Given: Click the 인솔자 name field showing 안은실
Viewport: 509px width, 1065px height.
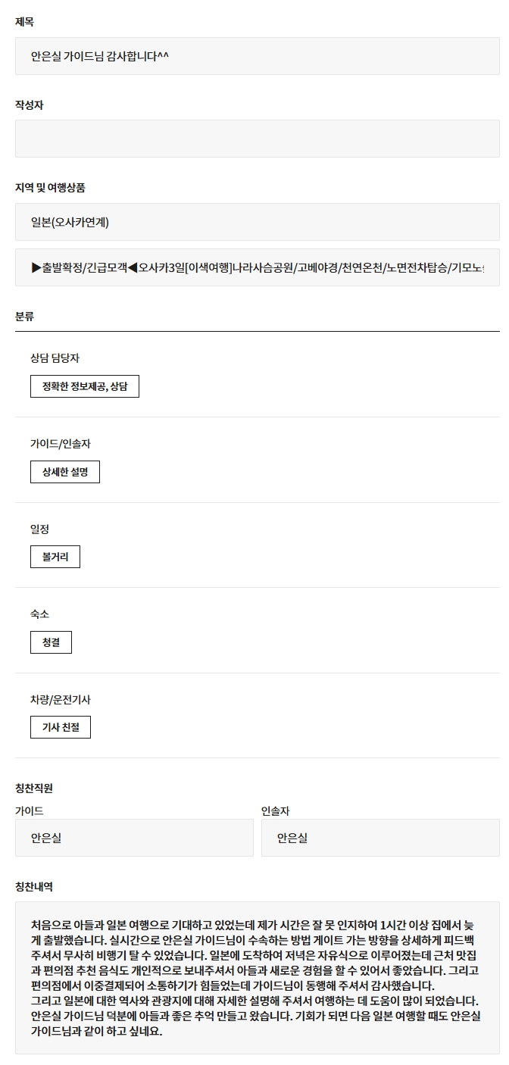Looking at the screenshot, I should 380,838.
